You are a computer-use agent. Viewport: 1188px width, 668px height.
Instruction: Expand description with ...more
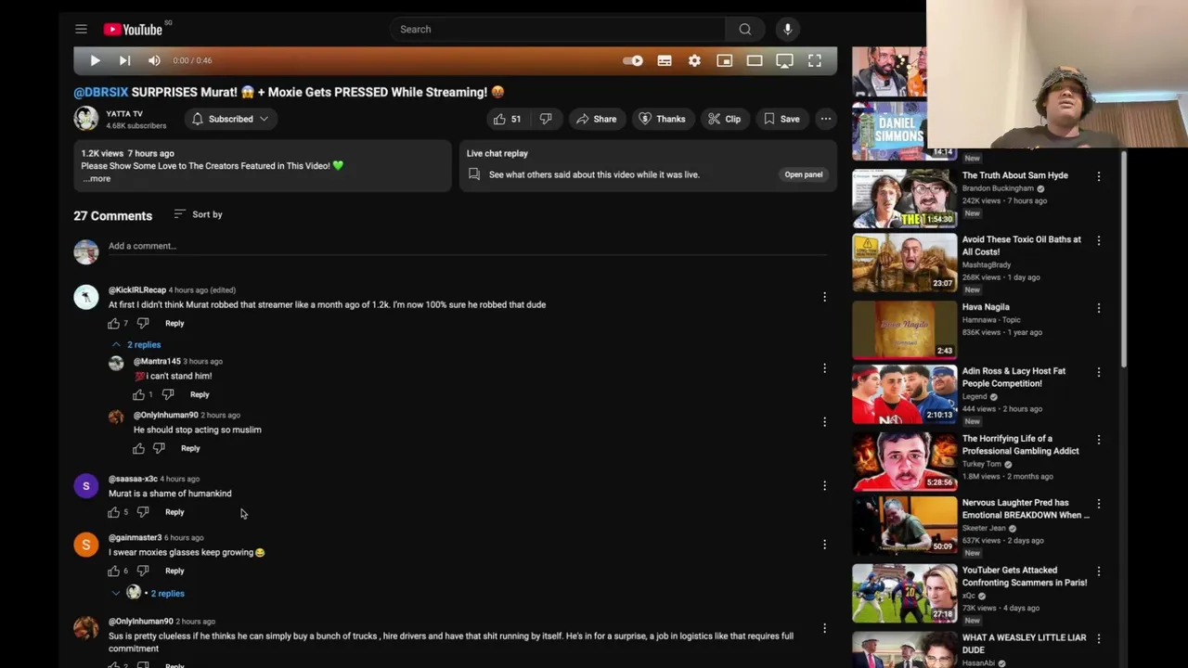click(97, 178)
